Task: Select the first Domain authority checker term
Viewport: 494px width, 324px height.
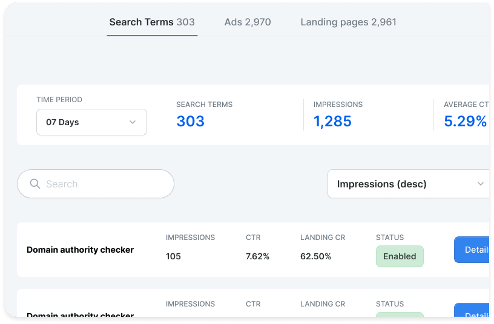Action: tap(80, 250)
